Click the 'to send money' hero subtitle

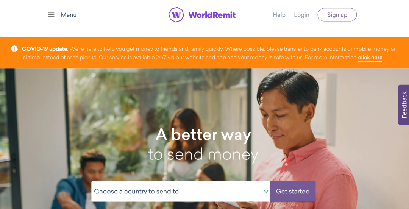coord(203,154)
